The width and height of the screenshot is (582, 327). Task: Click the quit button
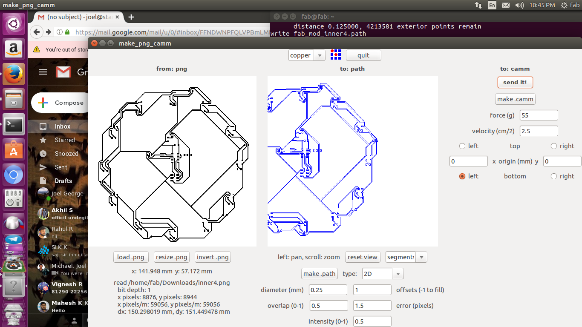363,55
